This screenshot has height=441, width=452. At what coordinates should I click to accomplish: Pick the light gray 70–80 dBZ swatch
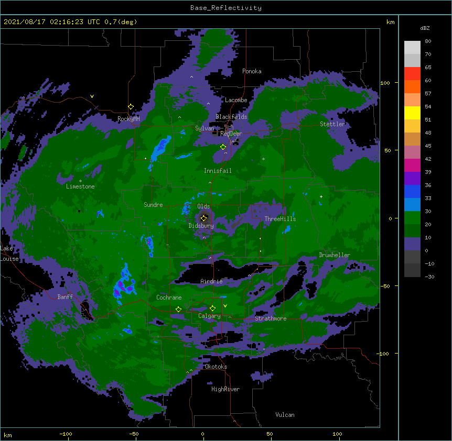[412, 47]
